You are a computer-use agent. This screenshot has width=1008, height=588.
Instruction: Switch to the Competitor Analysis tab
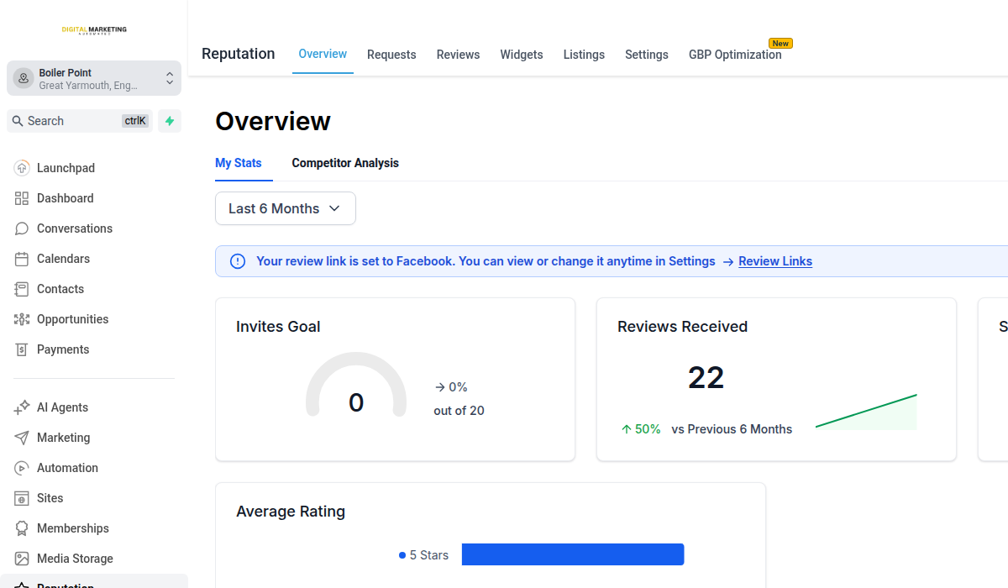coord(345,162)
